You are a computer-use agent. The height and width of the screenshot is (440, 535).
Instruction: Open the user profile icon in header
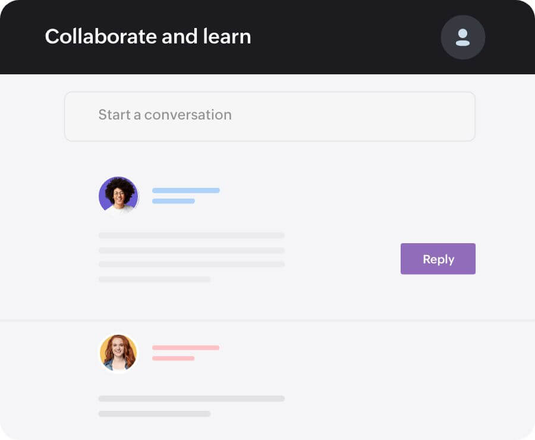[462, 37]
